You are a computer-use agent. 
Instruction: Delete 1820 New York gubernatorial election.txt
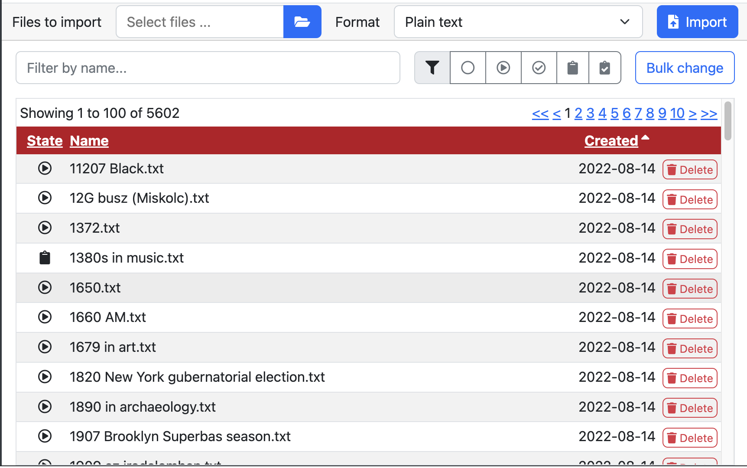click(x=690, y=378)
